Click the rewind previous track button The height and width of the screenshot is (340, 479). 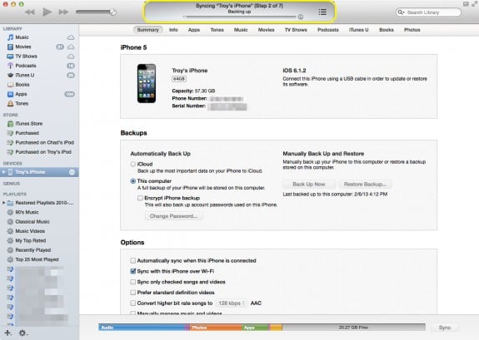click(30, 12)
